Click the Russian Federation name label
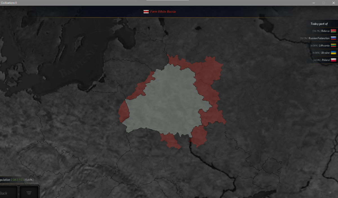Viewport: 338px width, 198px height. [319, 38]
